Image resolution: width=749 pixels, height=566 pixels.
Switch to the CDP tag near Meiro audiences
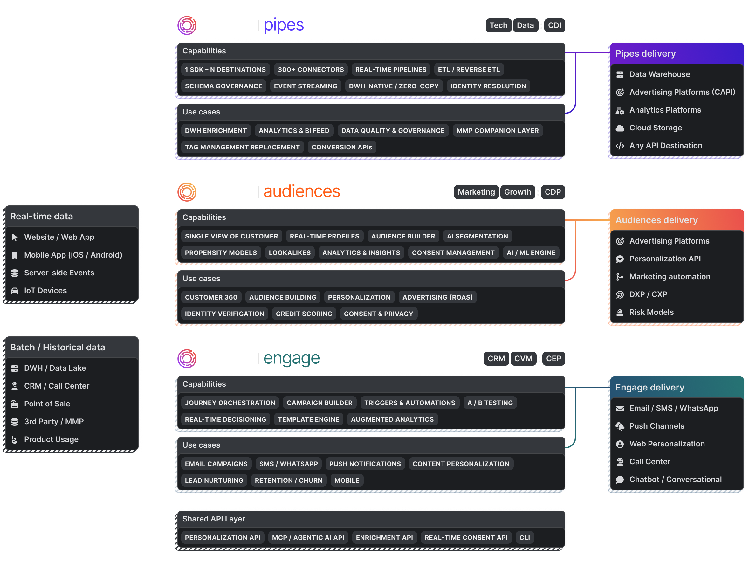[553, 192]
